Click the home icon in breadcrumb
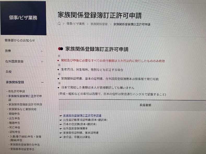The image size is (206, 154). pyautogui.click(x=59, y=24)
